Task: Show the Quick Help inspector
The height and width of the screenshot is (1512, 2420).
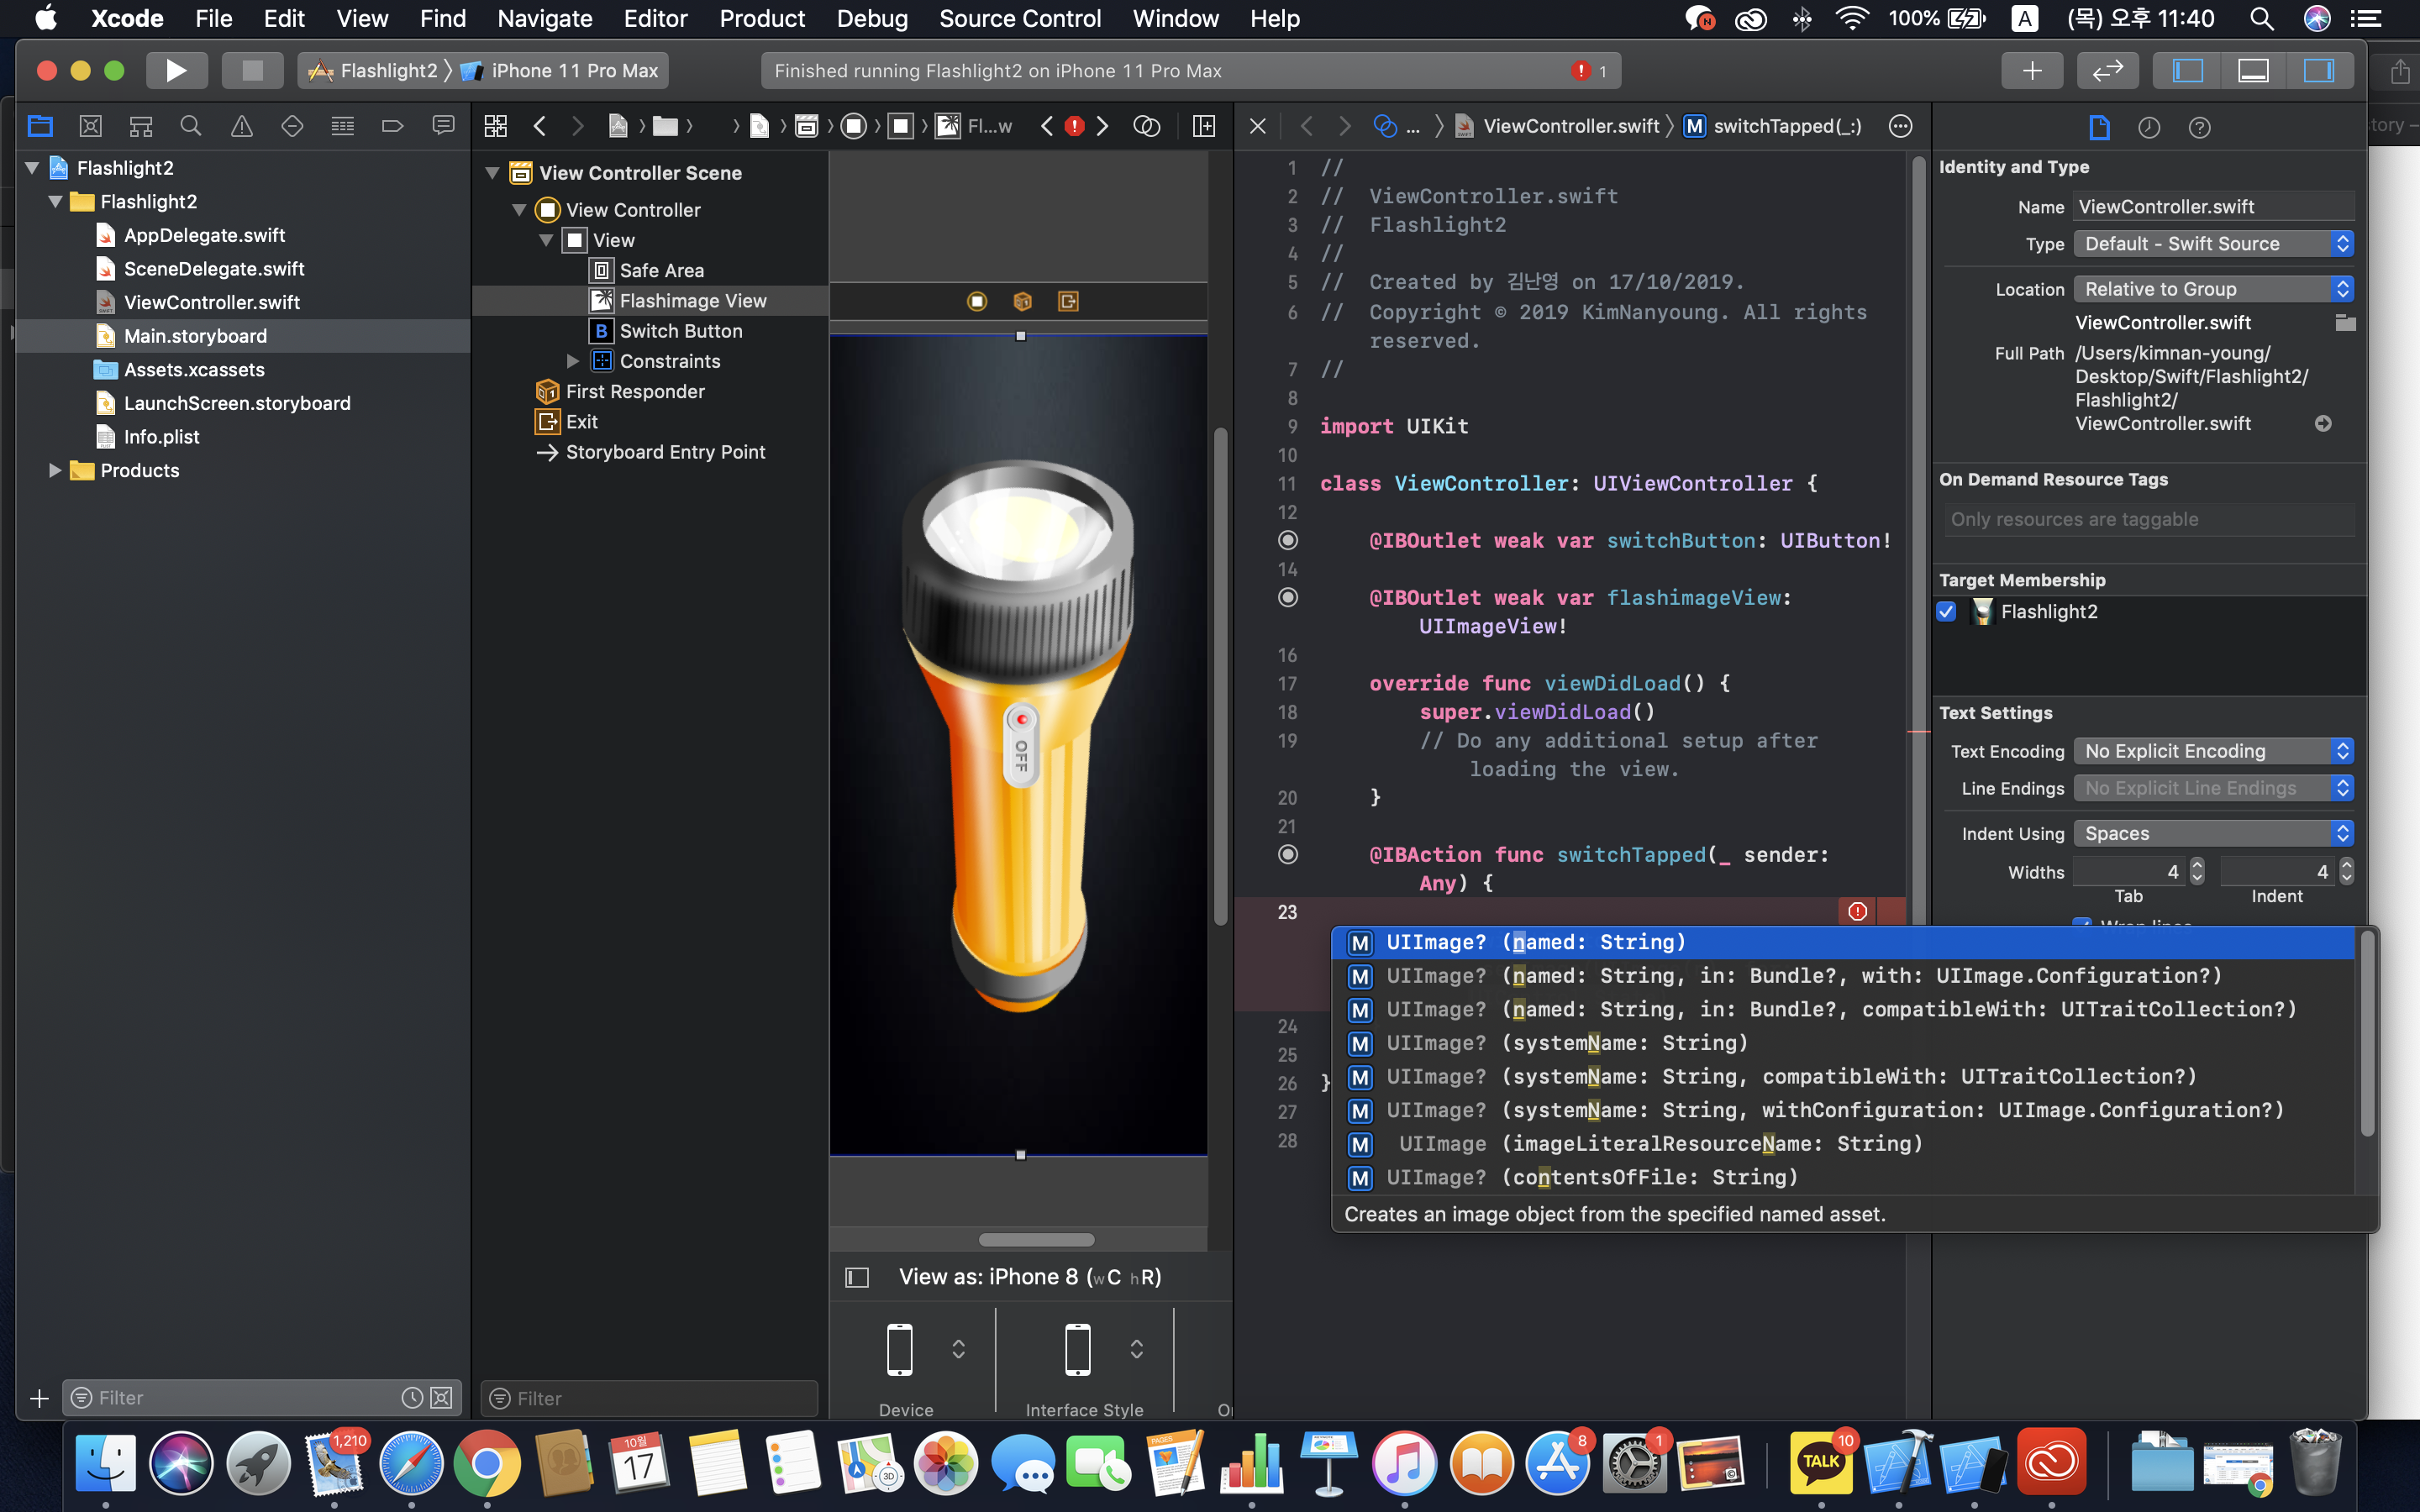Action: click(x=2198, y=127)
